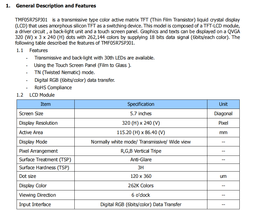The image size is (254, 211).
Task: Click the 'Screen Size' table cell
Action: tap(45, 114)
